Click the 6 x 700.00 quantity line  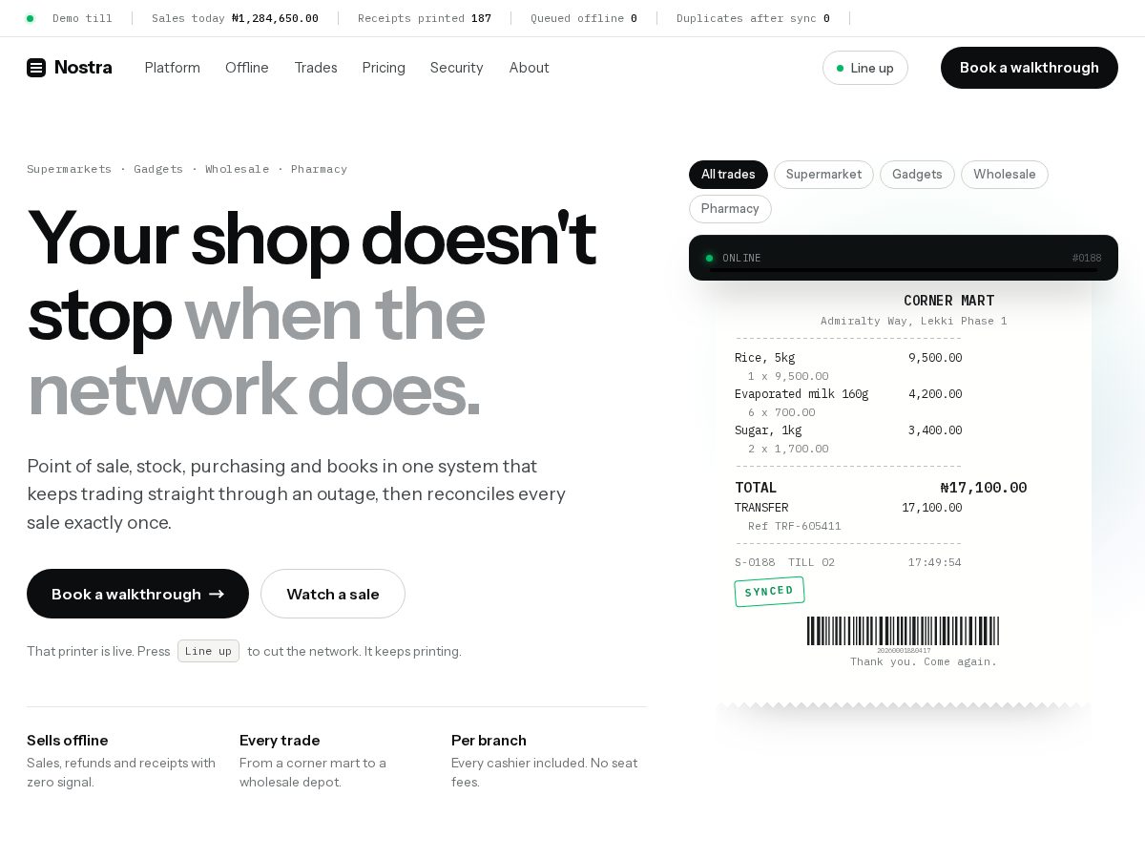781,412
